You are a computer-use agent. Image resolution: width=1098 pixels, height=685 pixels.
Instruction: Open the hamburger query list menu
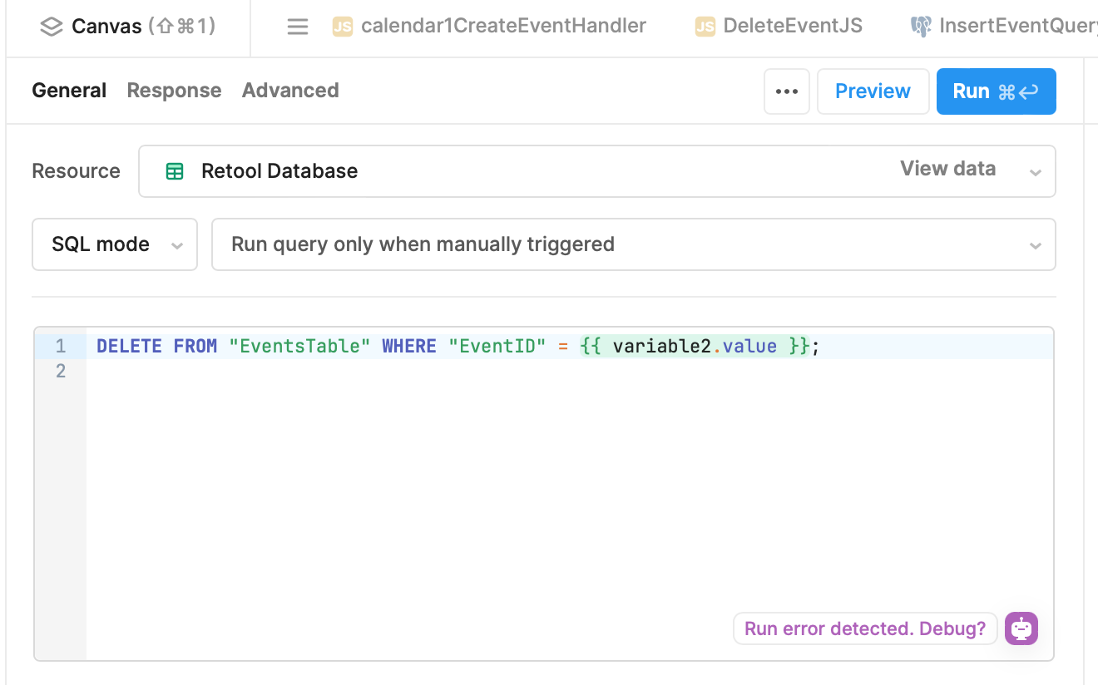tap(297, 27)
